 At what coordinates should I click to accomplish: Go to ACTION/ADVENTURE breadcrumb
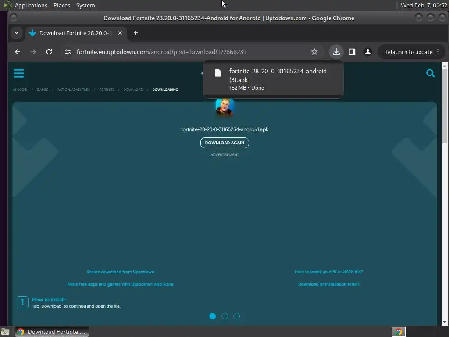point(74,90)
